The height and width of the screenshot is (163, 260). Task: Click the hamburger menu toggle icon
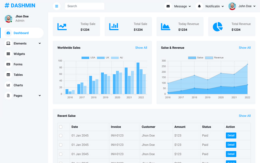(57, 6)
